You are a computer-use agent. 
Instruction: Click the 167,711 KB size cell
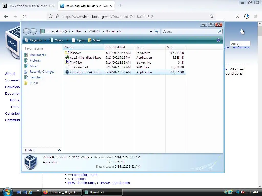(x=177, y=53)
